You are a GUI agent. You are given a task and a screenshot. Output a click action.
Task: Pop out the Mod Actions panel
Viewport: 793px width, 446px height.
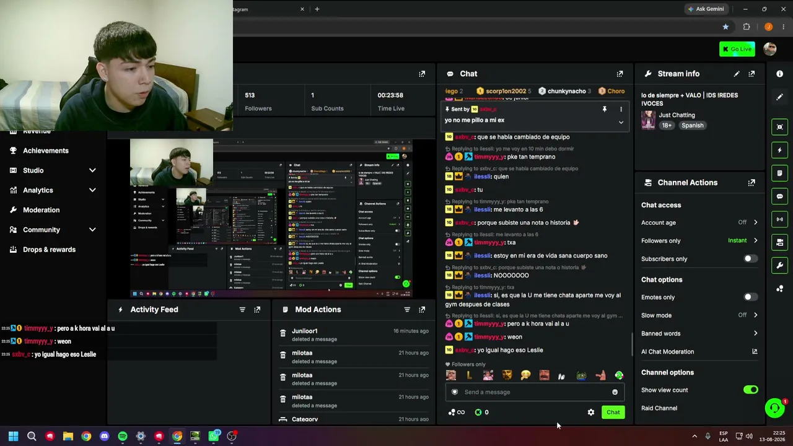tap(422, 310)
